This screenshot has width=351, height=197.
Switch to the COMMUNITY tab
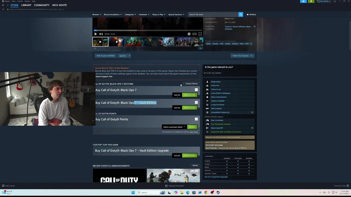42,5
